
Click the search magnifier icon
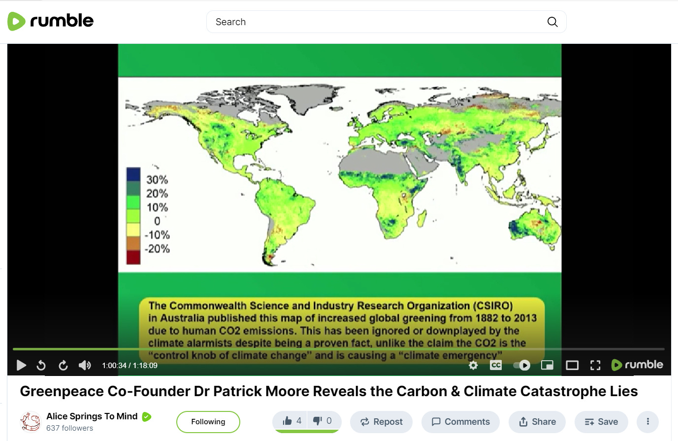click(x=552, y=22)
